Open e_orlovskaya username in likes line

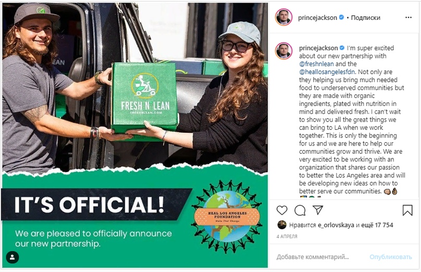335,225
